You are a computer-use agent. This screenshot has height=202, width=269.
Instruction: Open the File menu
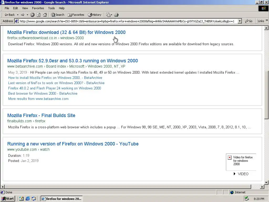click(x=7, y=8)
